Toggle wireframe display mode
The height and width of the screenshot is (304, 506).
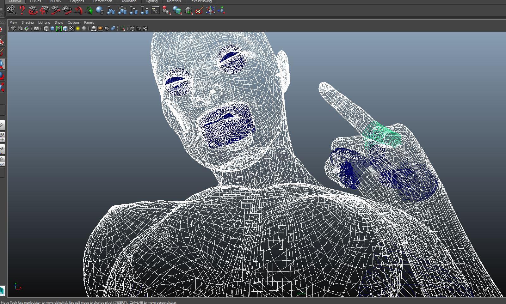[46, 28]
